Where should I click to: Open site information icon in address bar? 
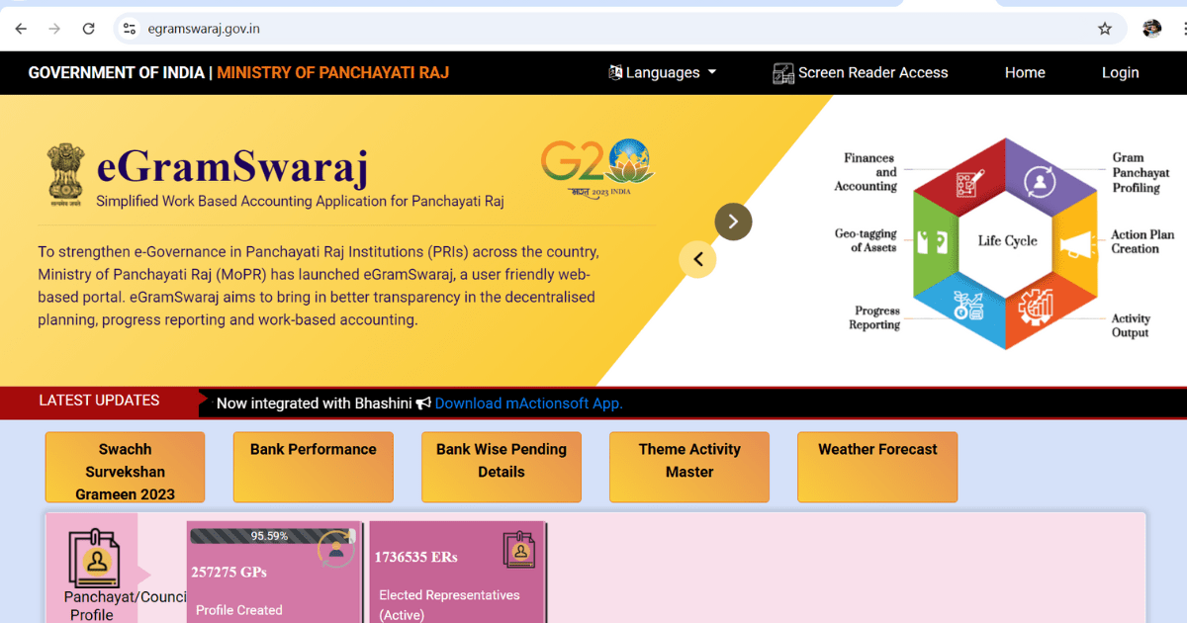129,29
